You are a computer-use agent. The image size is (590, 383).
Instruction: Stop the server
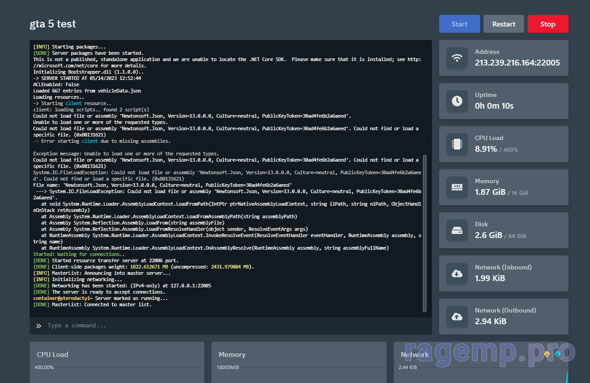pyautogui.click(x=548, y=24)
